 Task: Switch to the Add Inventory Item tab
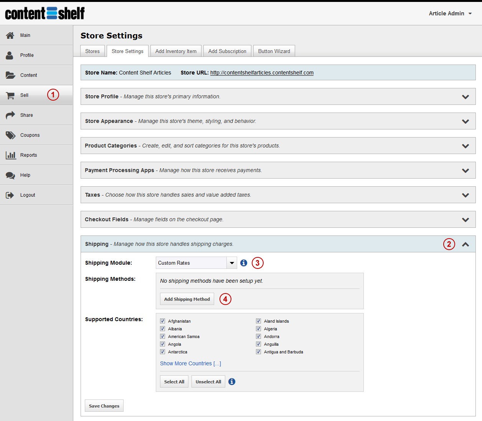coord(176,51)
